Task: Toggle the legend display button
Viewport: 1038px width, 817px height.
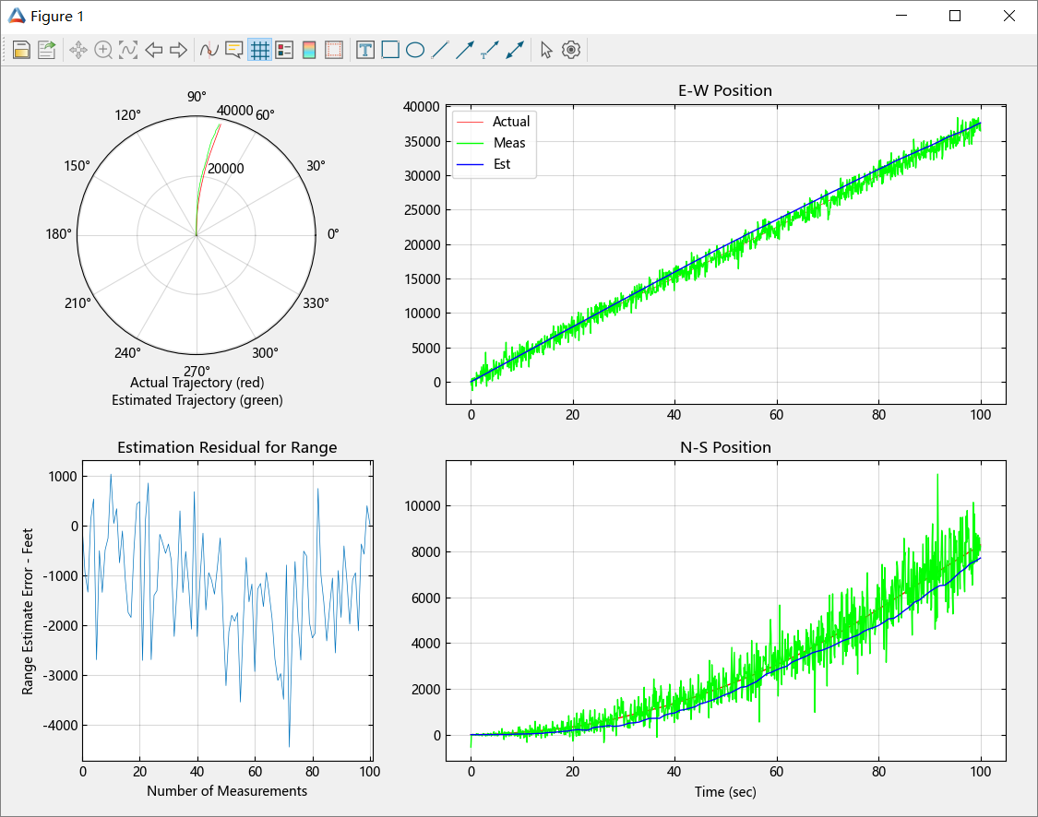Action: tap(284, 51)
